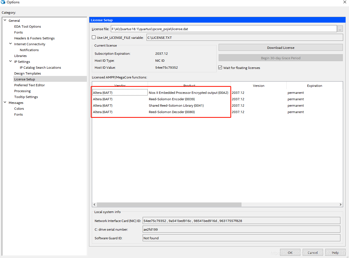This screenshot has width=349, height=258.
Task: Open Tooltip Settings
Action: coord(26,97)
